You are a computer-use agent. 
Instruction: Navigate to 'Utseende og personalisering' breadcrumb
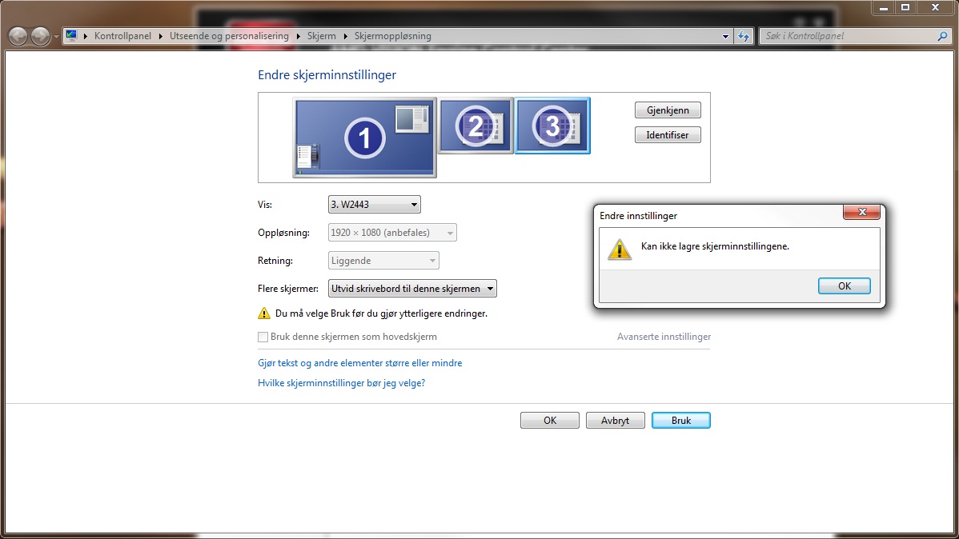(229, 36)
